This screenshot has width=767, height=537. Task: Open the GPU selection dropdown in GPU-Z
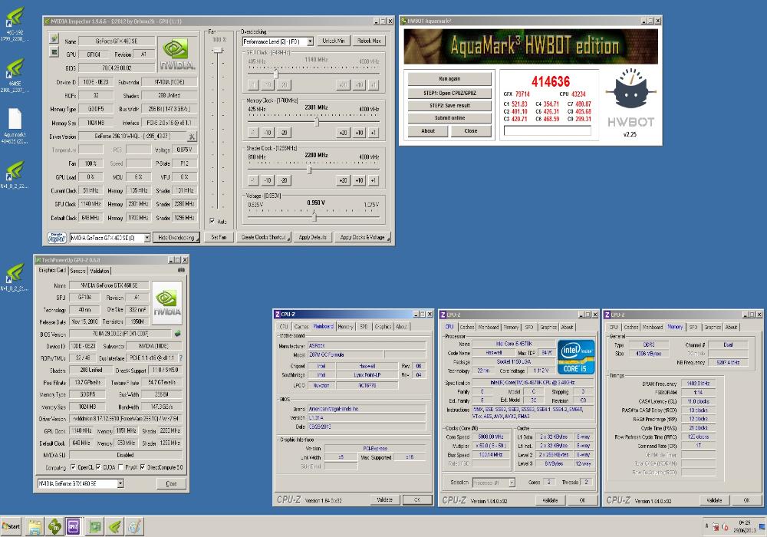tap(120, 484)
